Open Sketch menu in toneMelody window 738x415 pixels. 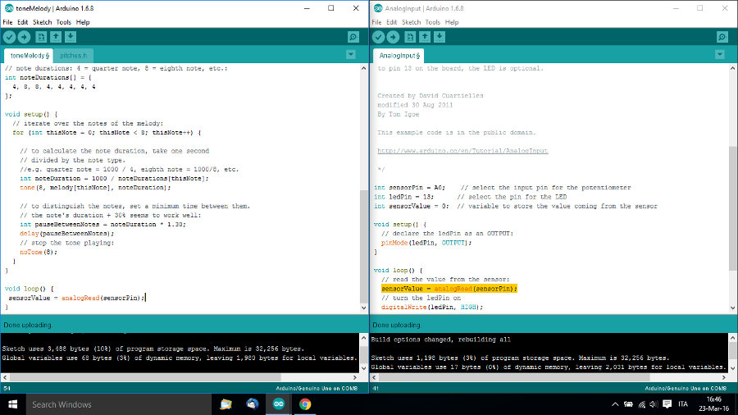42,22
